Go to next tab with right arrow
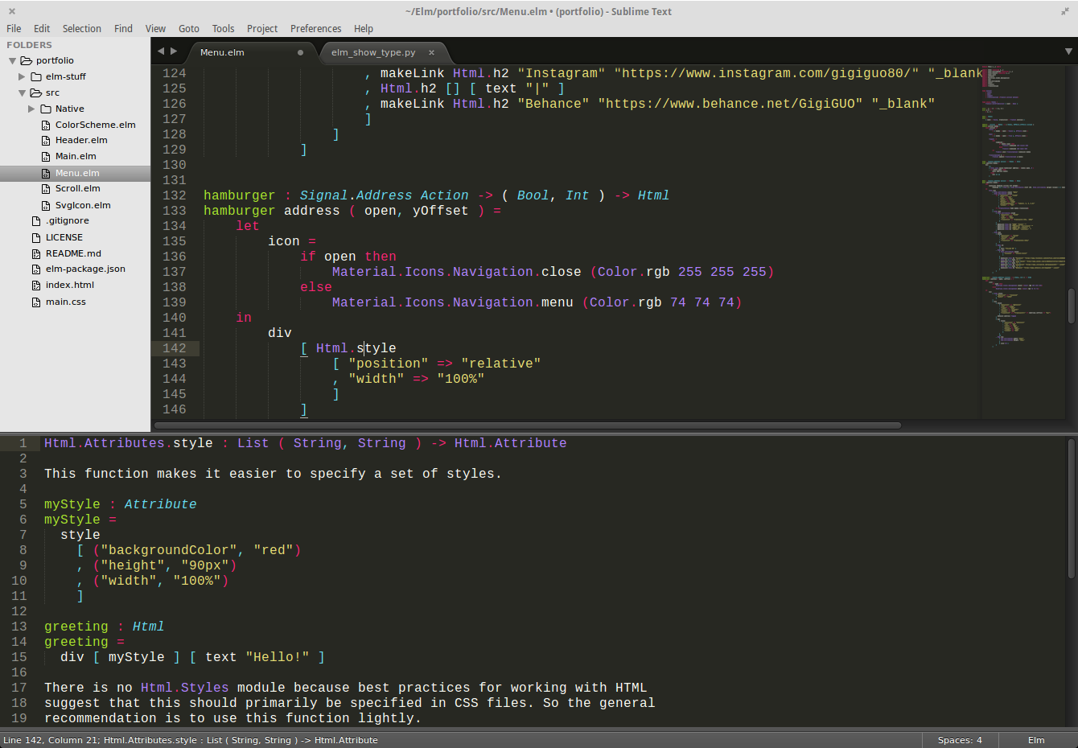 (x=173, y=51)
